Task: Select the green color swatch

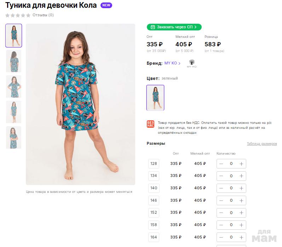Action: (x=155, y=98)
